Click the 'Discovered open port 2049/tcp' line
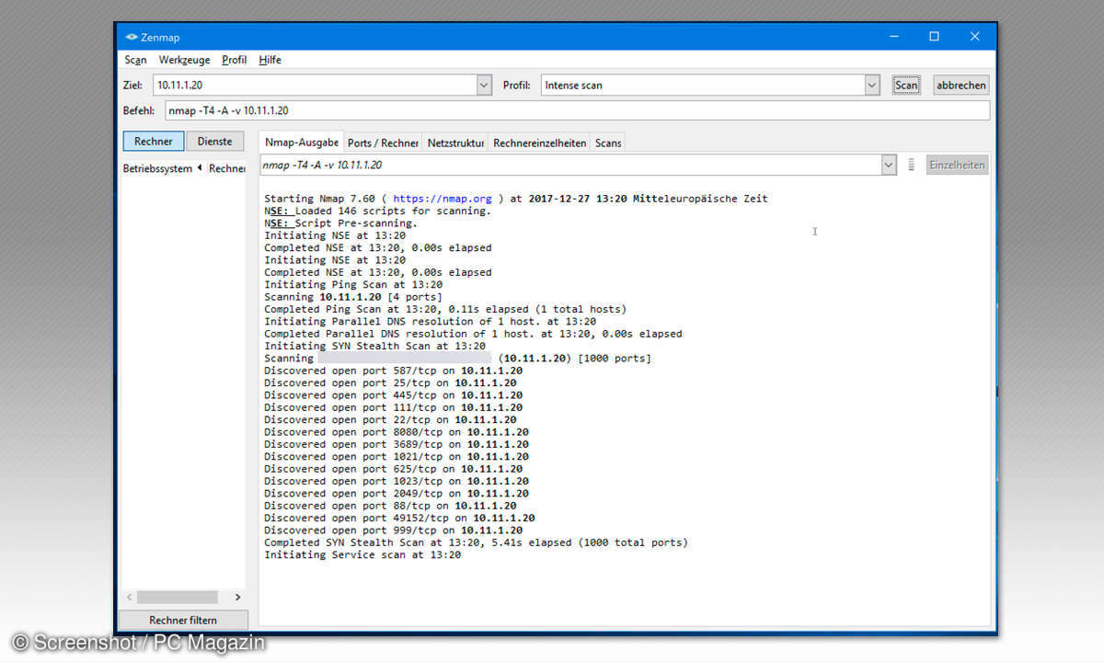This screenshot has width=1104, height=662. (397, 494)
